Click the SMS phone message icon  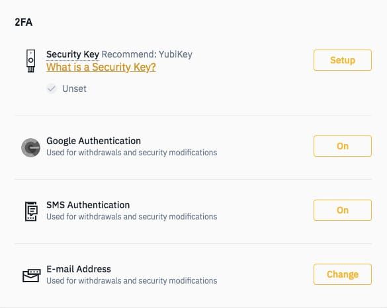[31, 212]
